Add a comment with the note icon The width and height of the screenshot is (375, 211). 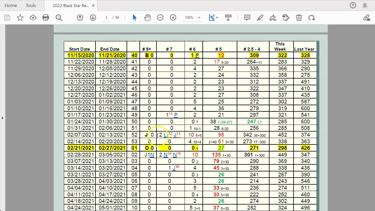click(247, 18)
